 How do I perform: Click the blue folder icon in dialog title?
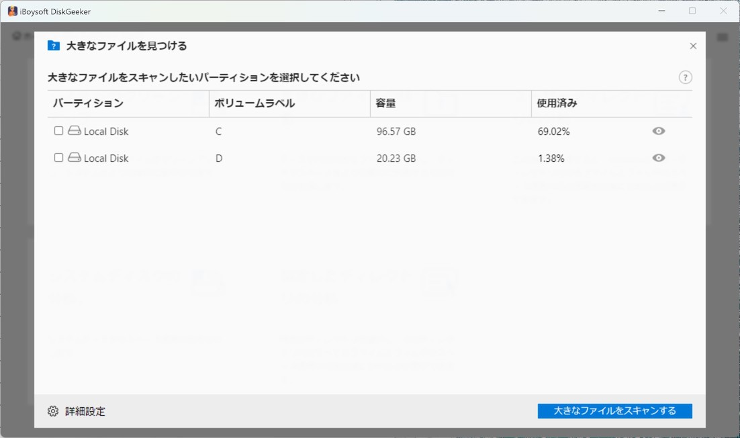[53, 46]
